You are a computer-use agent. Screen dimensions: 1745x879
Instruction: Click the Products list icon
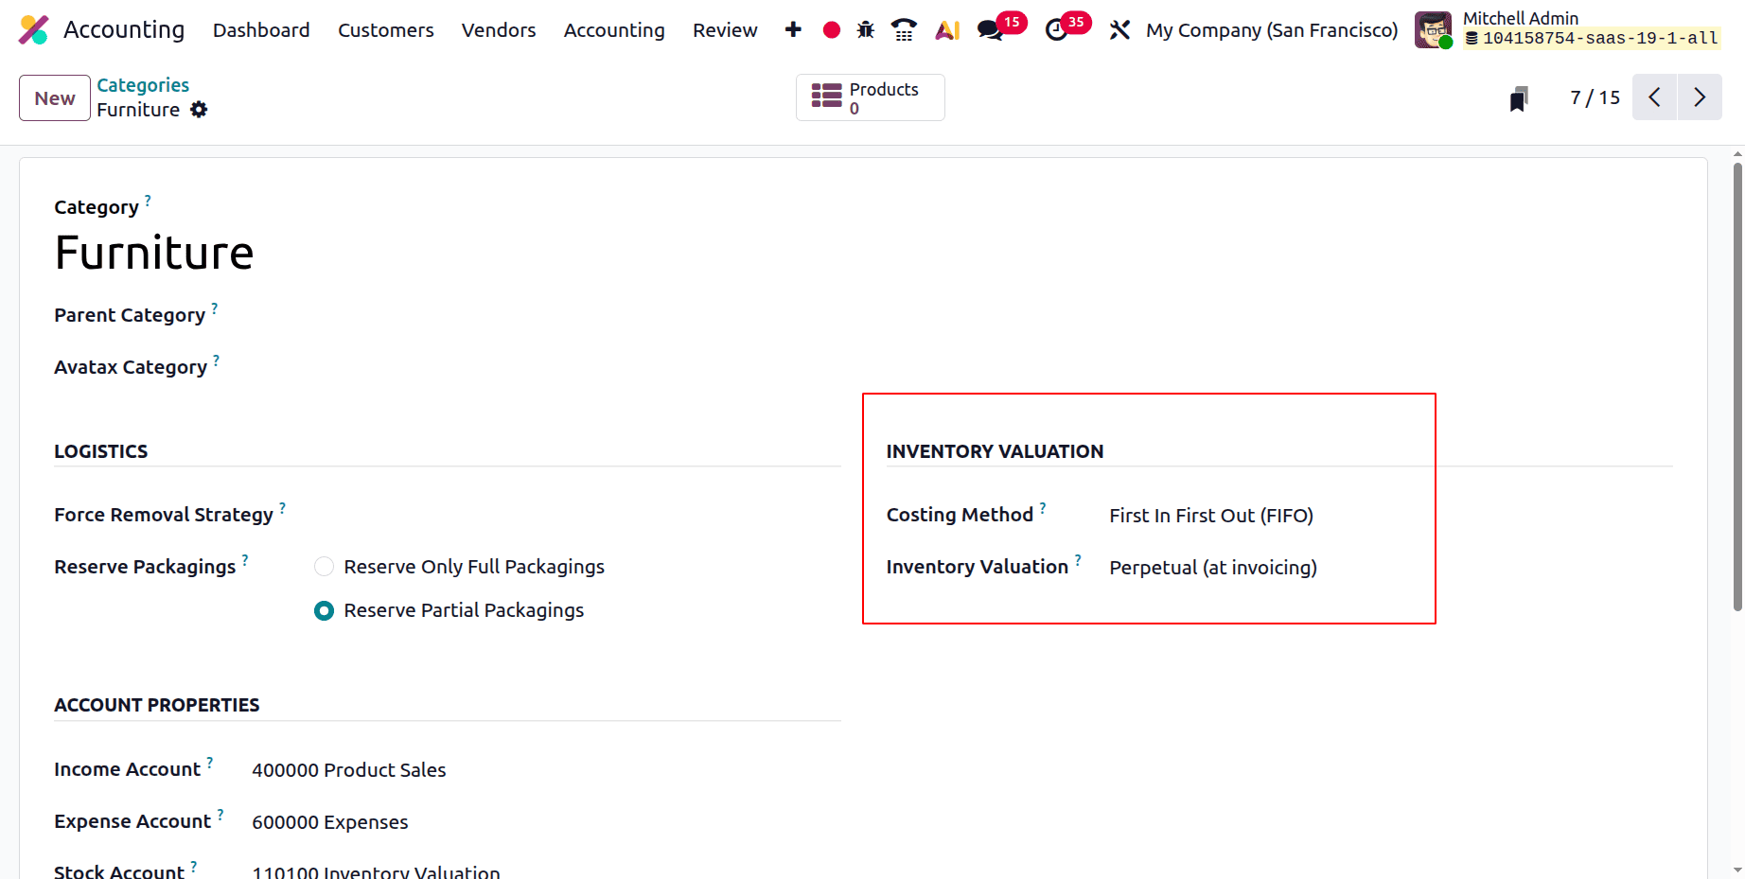click(x=827, y=96)
